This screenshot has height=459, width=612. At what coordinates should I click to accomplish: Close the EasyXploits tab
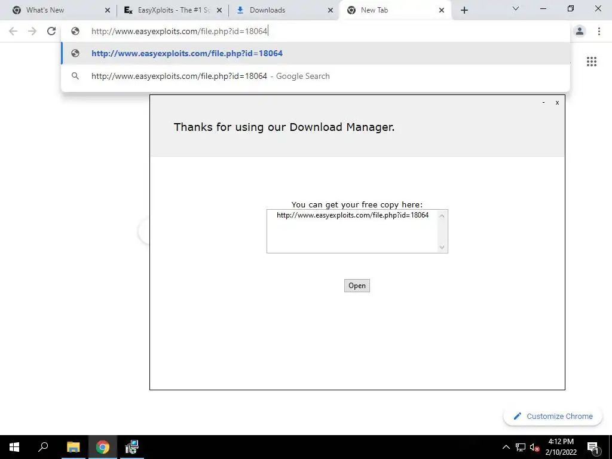click(x=219, y=10)
